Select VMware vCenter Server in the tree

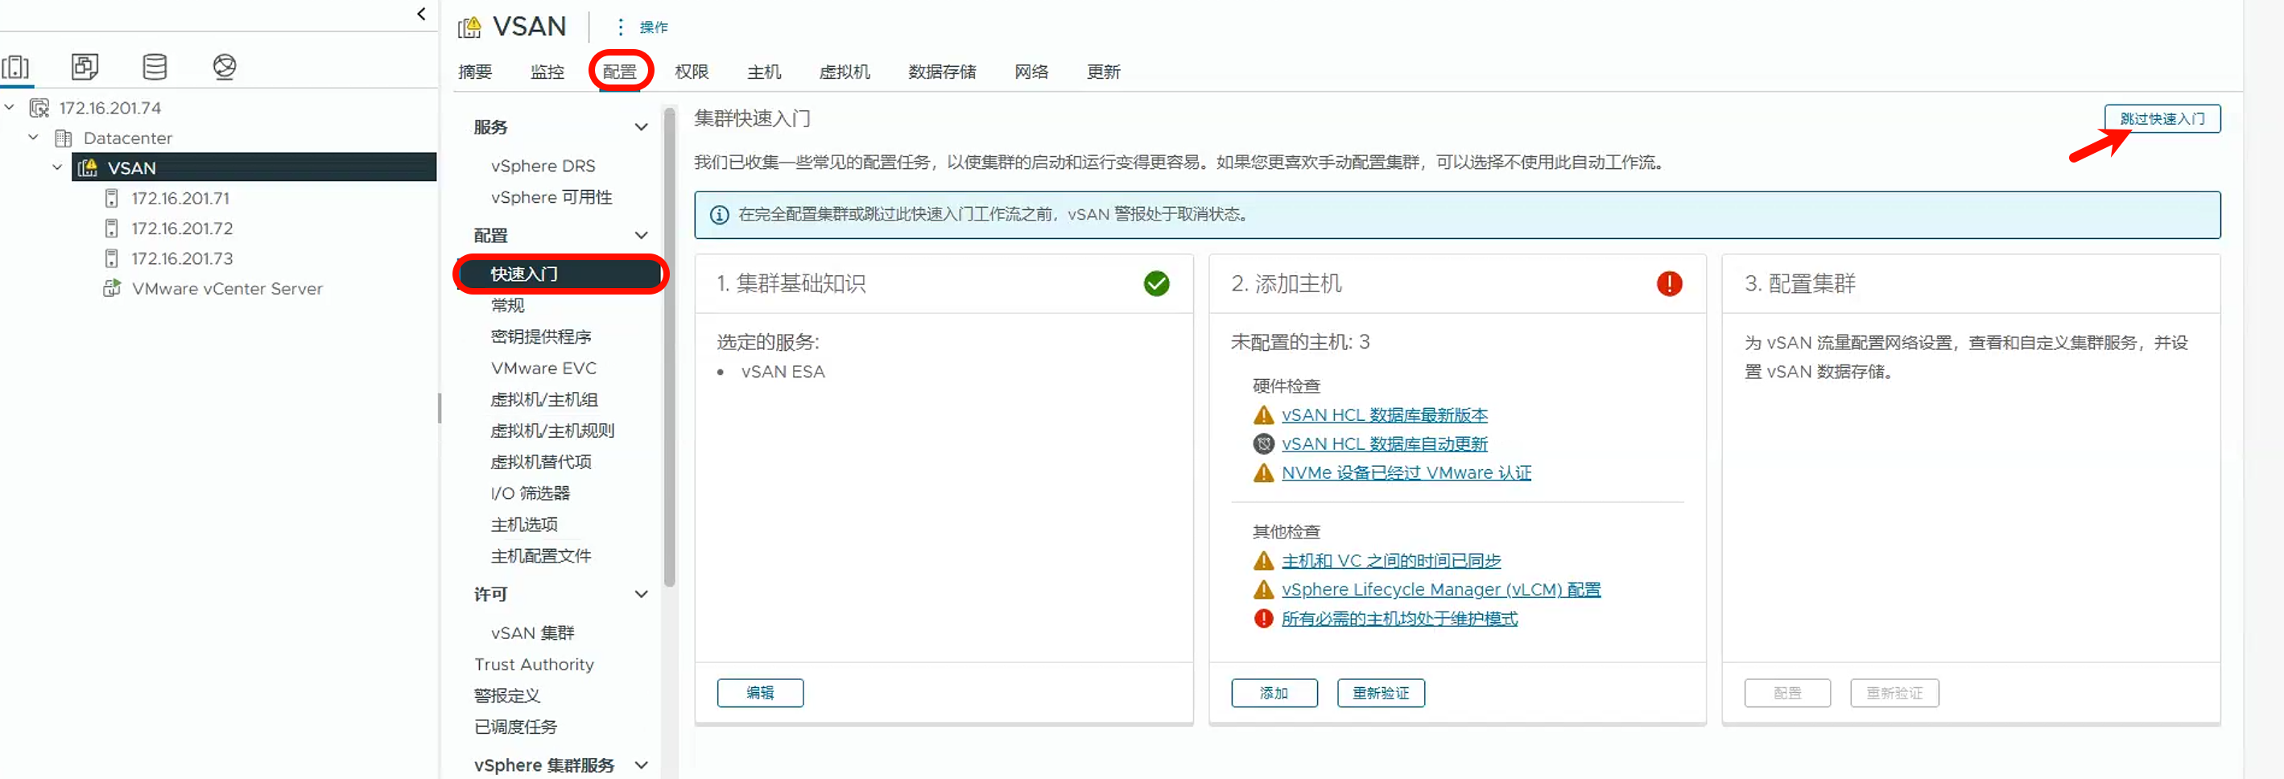tap(227, 289)
